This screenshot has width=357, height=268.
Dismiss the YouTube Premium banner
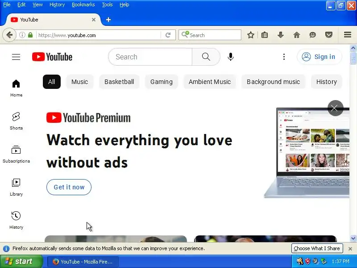point(335,108)
